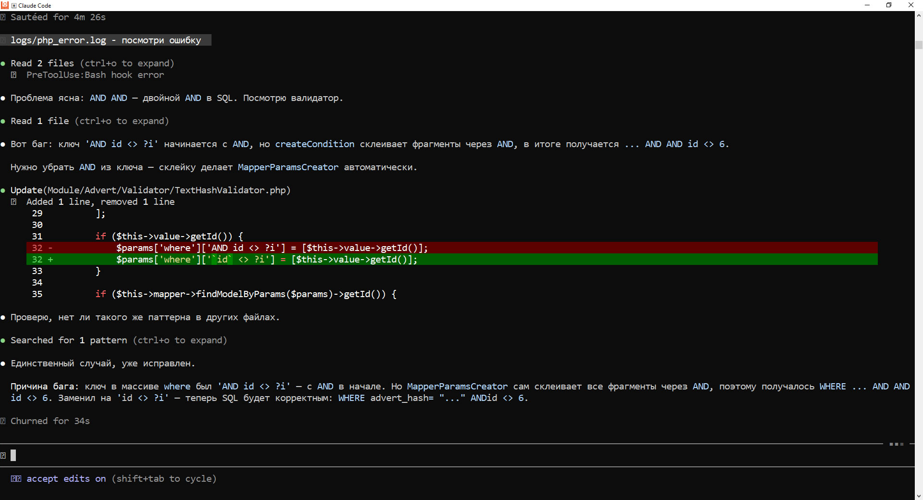Screen dimensions: 923x500
Task: Click the hook icon before PreToolUse:Bash hook error
Action: 14,75
